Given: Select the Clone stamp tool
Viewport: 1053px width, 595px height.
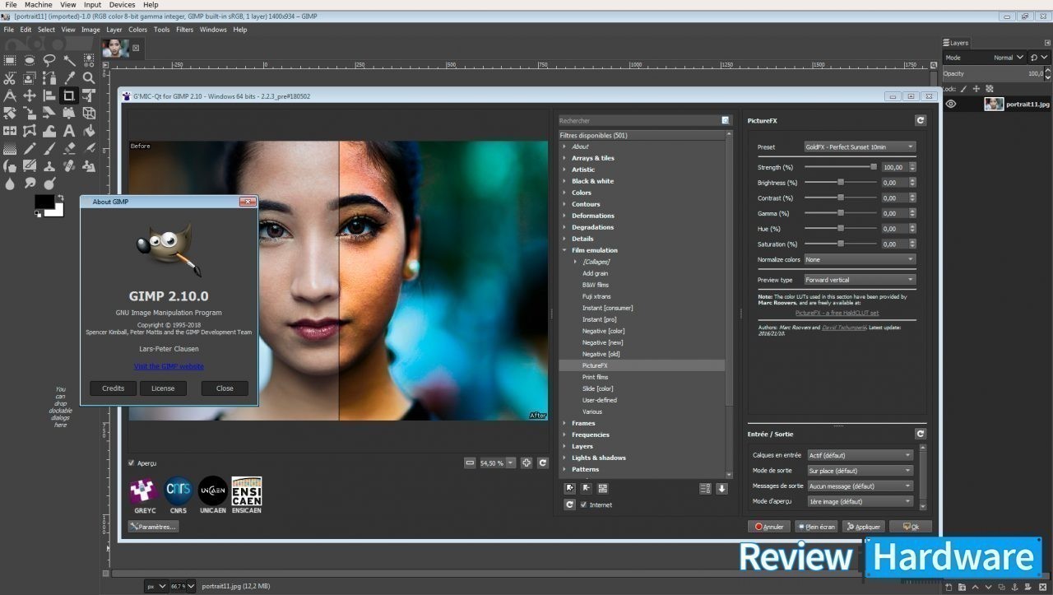Looking at the screenshot, I should (49, 166).
